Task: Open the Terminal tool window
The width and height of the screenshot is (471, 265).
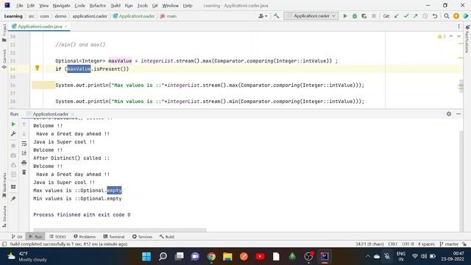Action: click(x=113, y=236)
